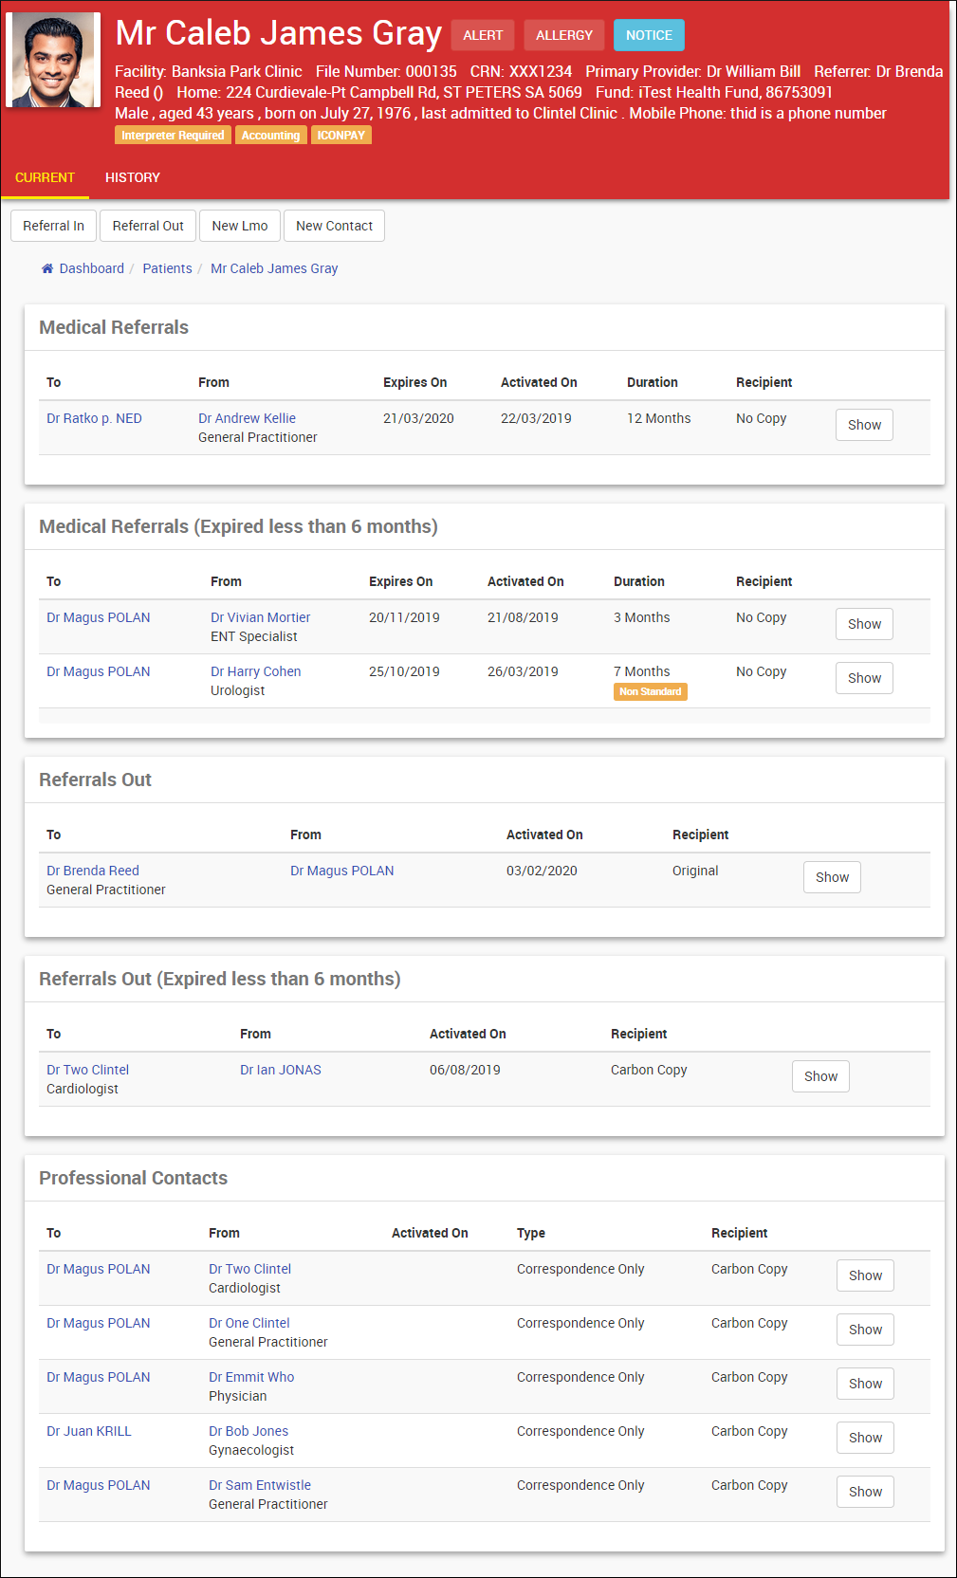
Task: Click the Referral In button
Action: [x=53, y=226]
